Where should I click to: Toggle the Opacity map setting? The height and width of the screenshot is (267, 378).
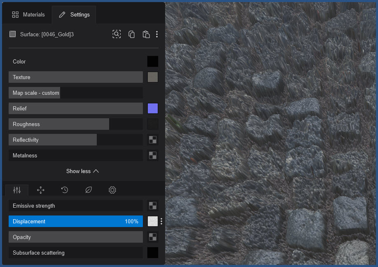coord(152,237)
